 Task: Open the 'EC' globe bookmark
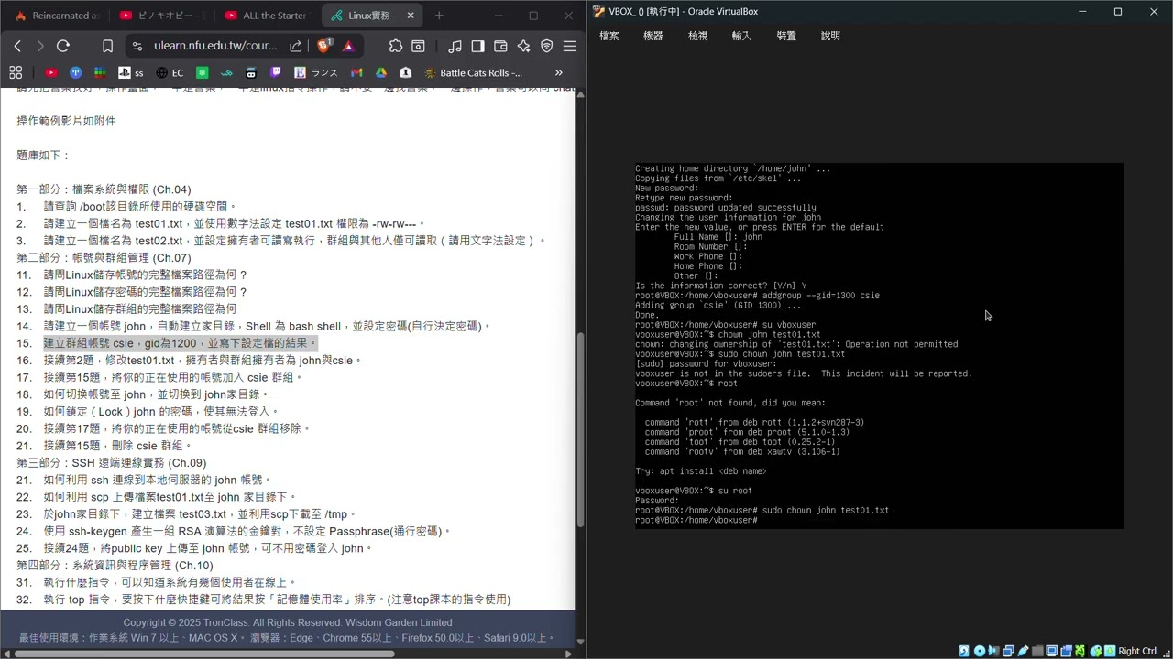click(x=170, y=72)
